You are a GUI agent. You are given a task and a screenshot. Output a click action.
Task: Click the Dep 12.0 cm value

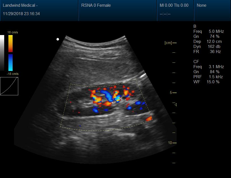pos(214,41)
